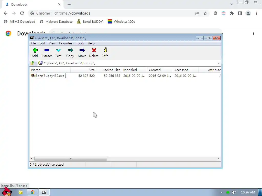Viewport: 262px width, 196px height.
Task: Click the Start button Angry Bird icon
Action: pyautogui.click(x=7, y=192)
